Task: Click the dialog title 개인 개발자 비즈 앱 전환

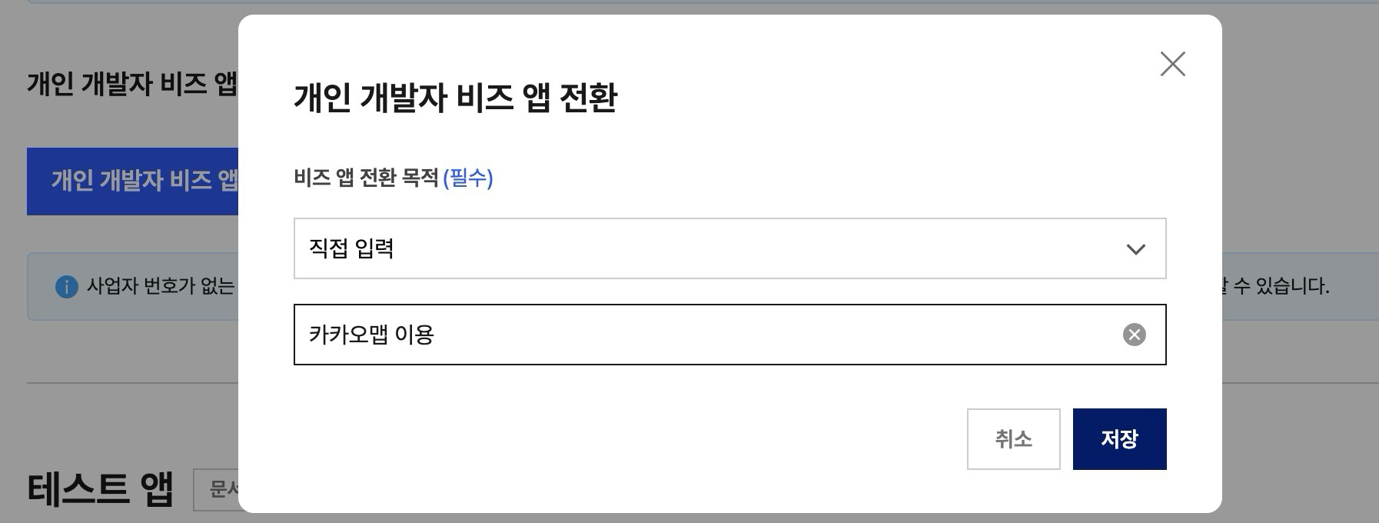Action: 455,98
